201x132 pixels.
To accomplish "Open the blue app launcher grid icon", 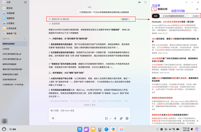I will pyautogui.click(x=80, y=129).
